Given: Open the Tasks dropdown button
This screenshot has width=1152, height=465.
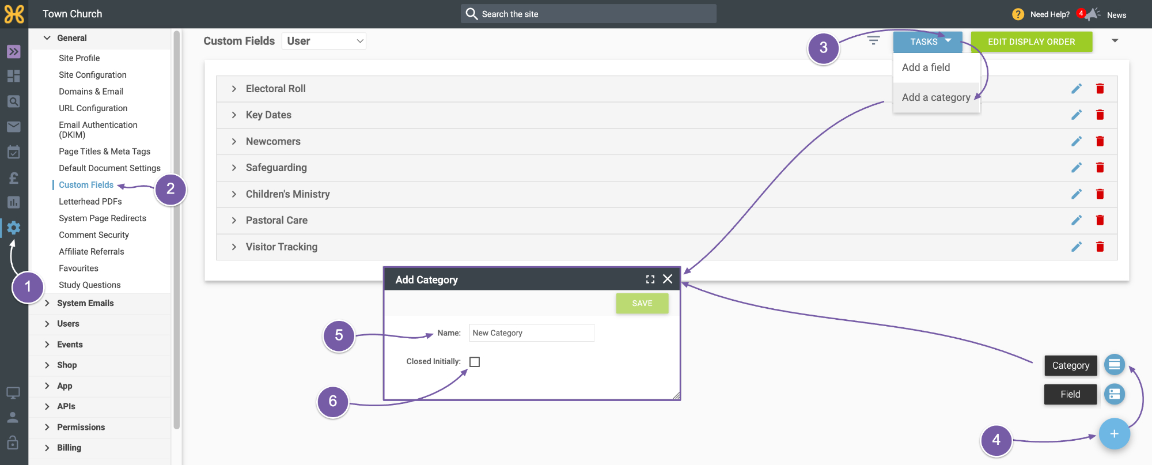Looking at the screenshot, I should point(928,41).
